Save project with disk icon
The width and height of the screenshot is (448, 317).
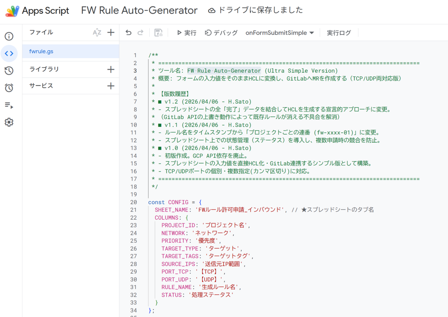[158, 33]
